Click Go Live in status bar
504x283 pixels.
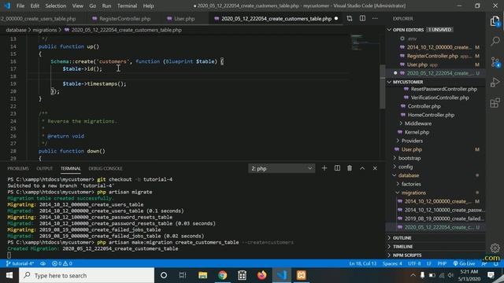tap(464, 263)
